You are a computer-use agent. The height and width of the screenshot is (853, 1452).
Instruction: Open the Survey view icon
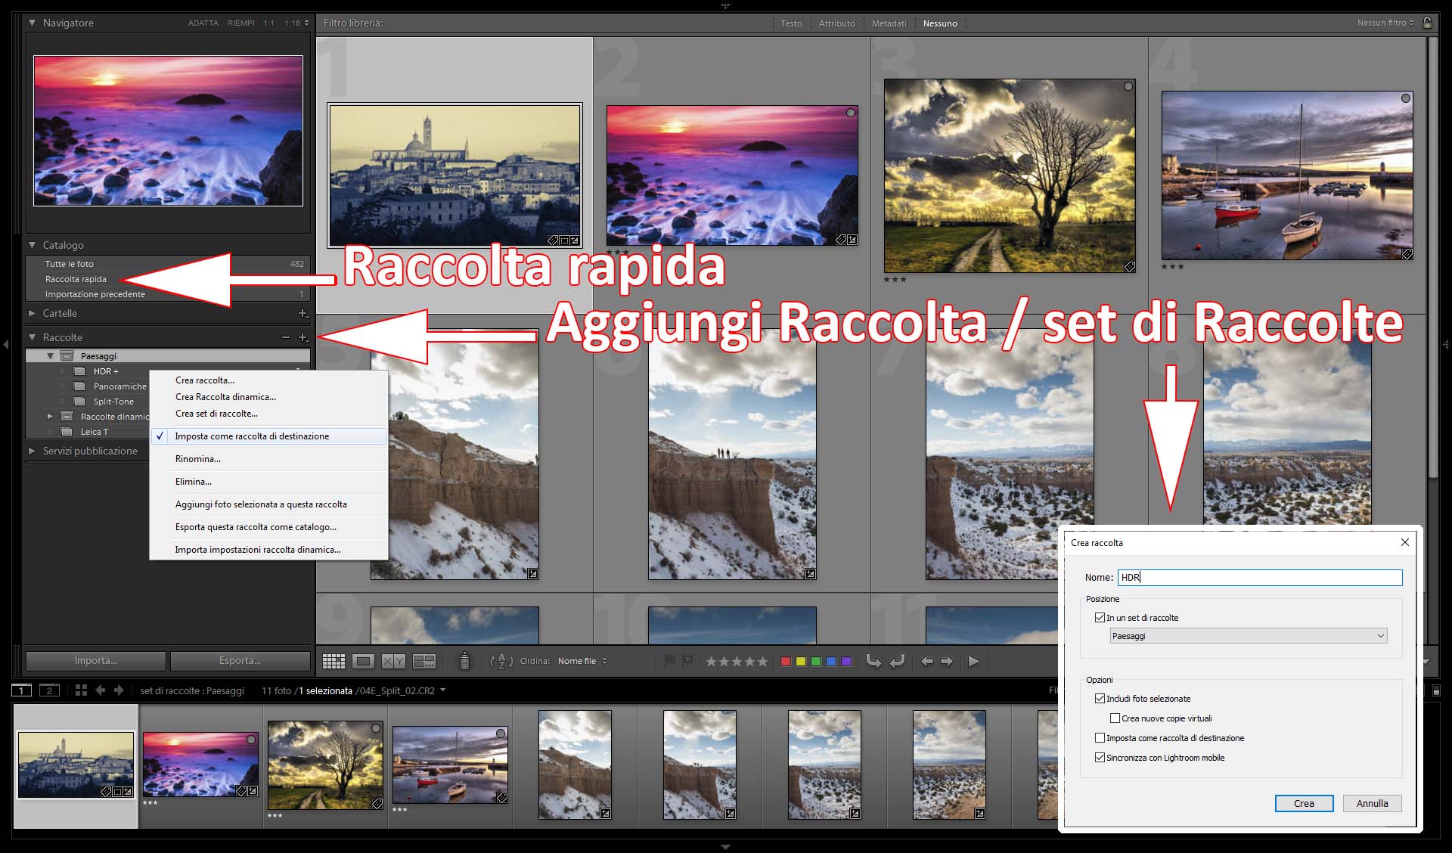pyautogui.click(x=424, y=661)
